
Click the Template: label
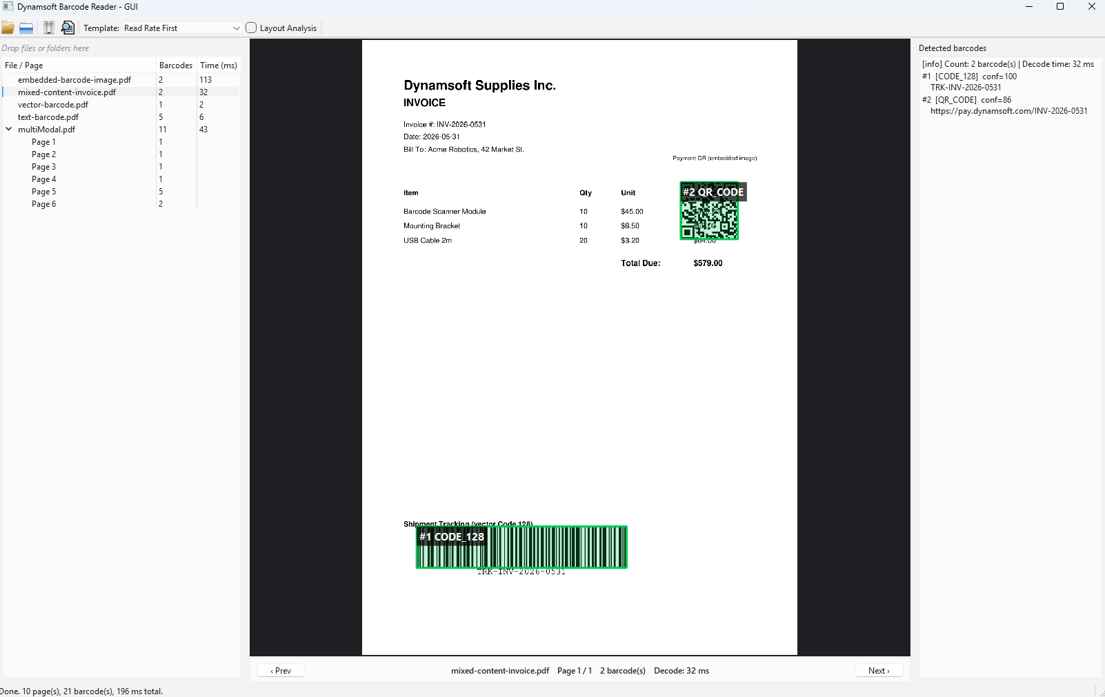[x=101, y=28]
